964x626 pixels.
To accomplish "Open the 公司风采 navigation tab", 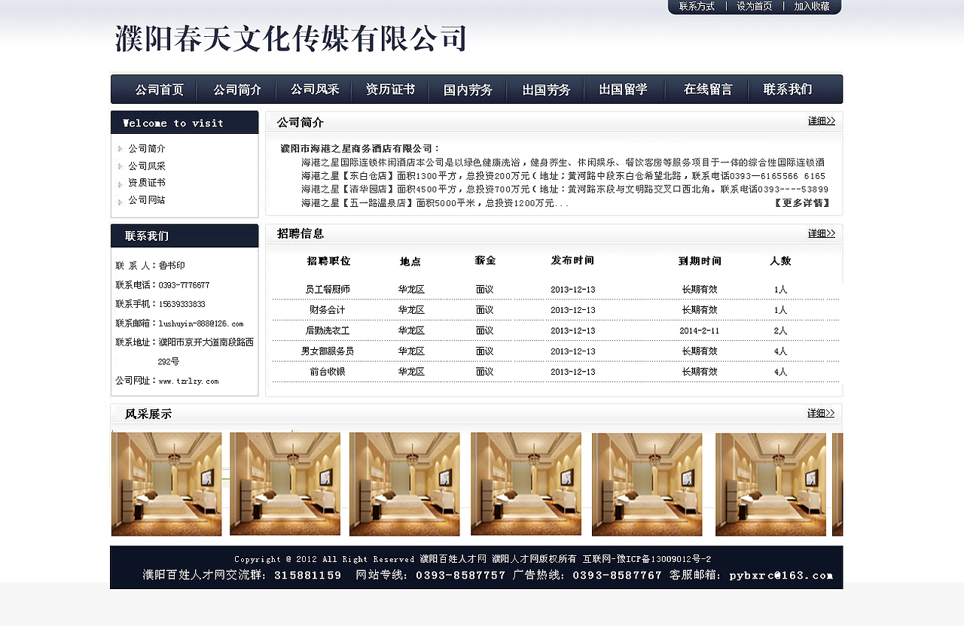I will (x=314, y=89).
